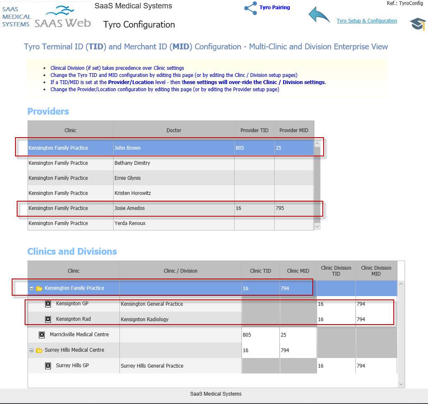Sort providers by the Clinic column header
This screenshot has height=404, width=428.
71,130
